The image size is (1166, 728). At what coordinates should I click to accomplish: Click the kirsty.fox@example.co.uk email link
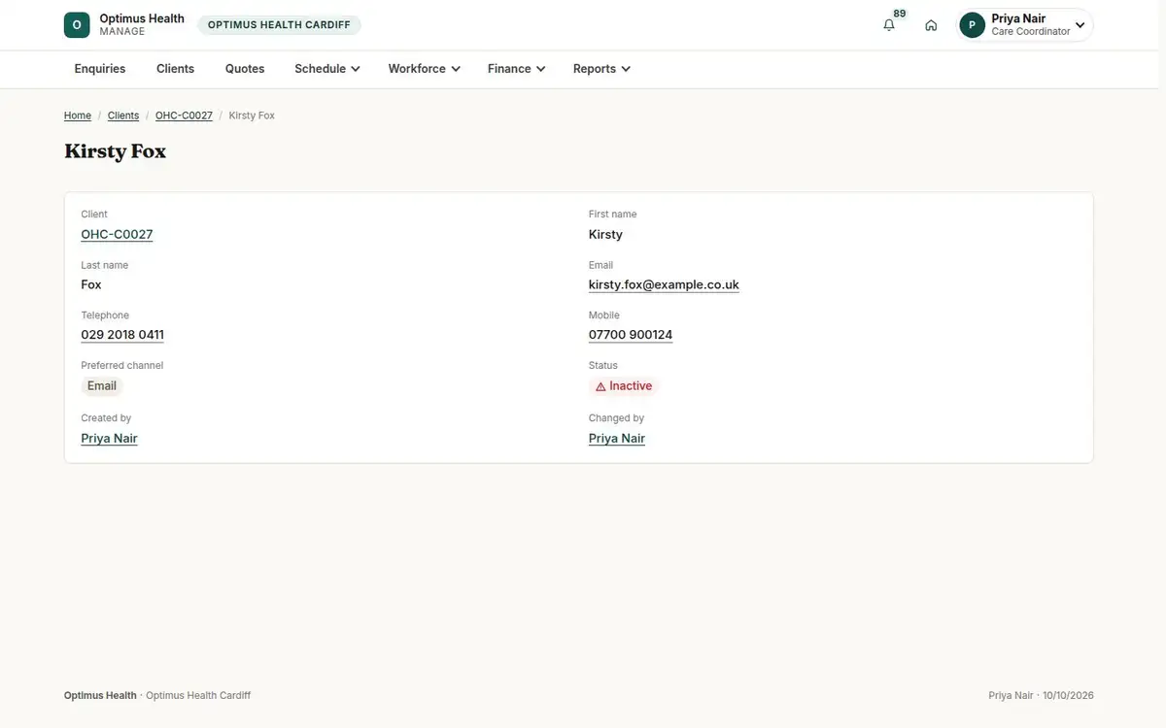coord(664,284)
